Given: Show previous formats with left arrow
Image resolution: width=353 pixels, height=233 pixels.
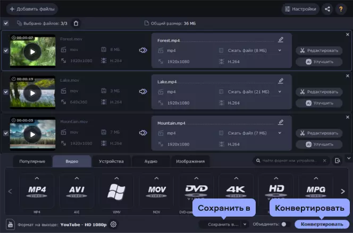Looking at the screenshot, I should tap(10, 192).
